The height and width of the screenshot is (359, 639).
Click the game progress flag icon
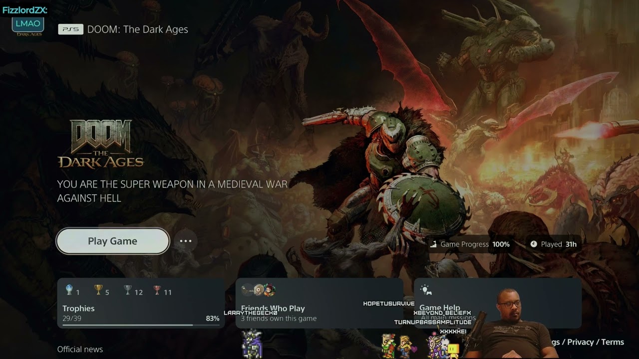[433, 244]
